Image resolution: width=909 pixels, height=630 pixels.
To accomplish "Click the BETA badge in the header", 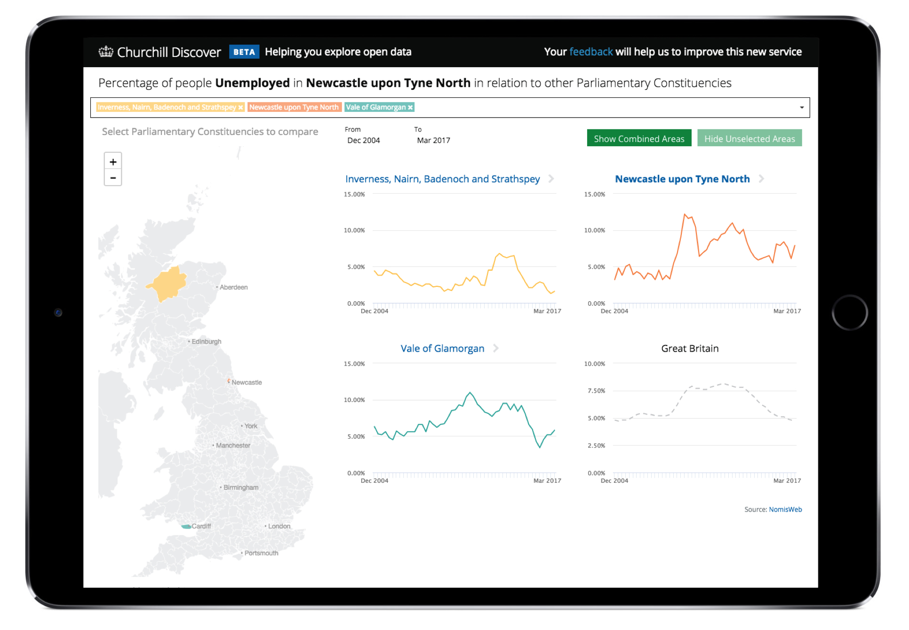I will point(244,52).
